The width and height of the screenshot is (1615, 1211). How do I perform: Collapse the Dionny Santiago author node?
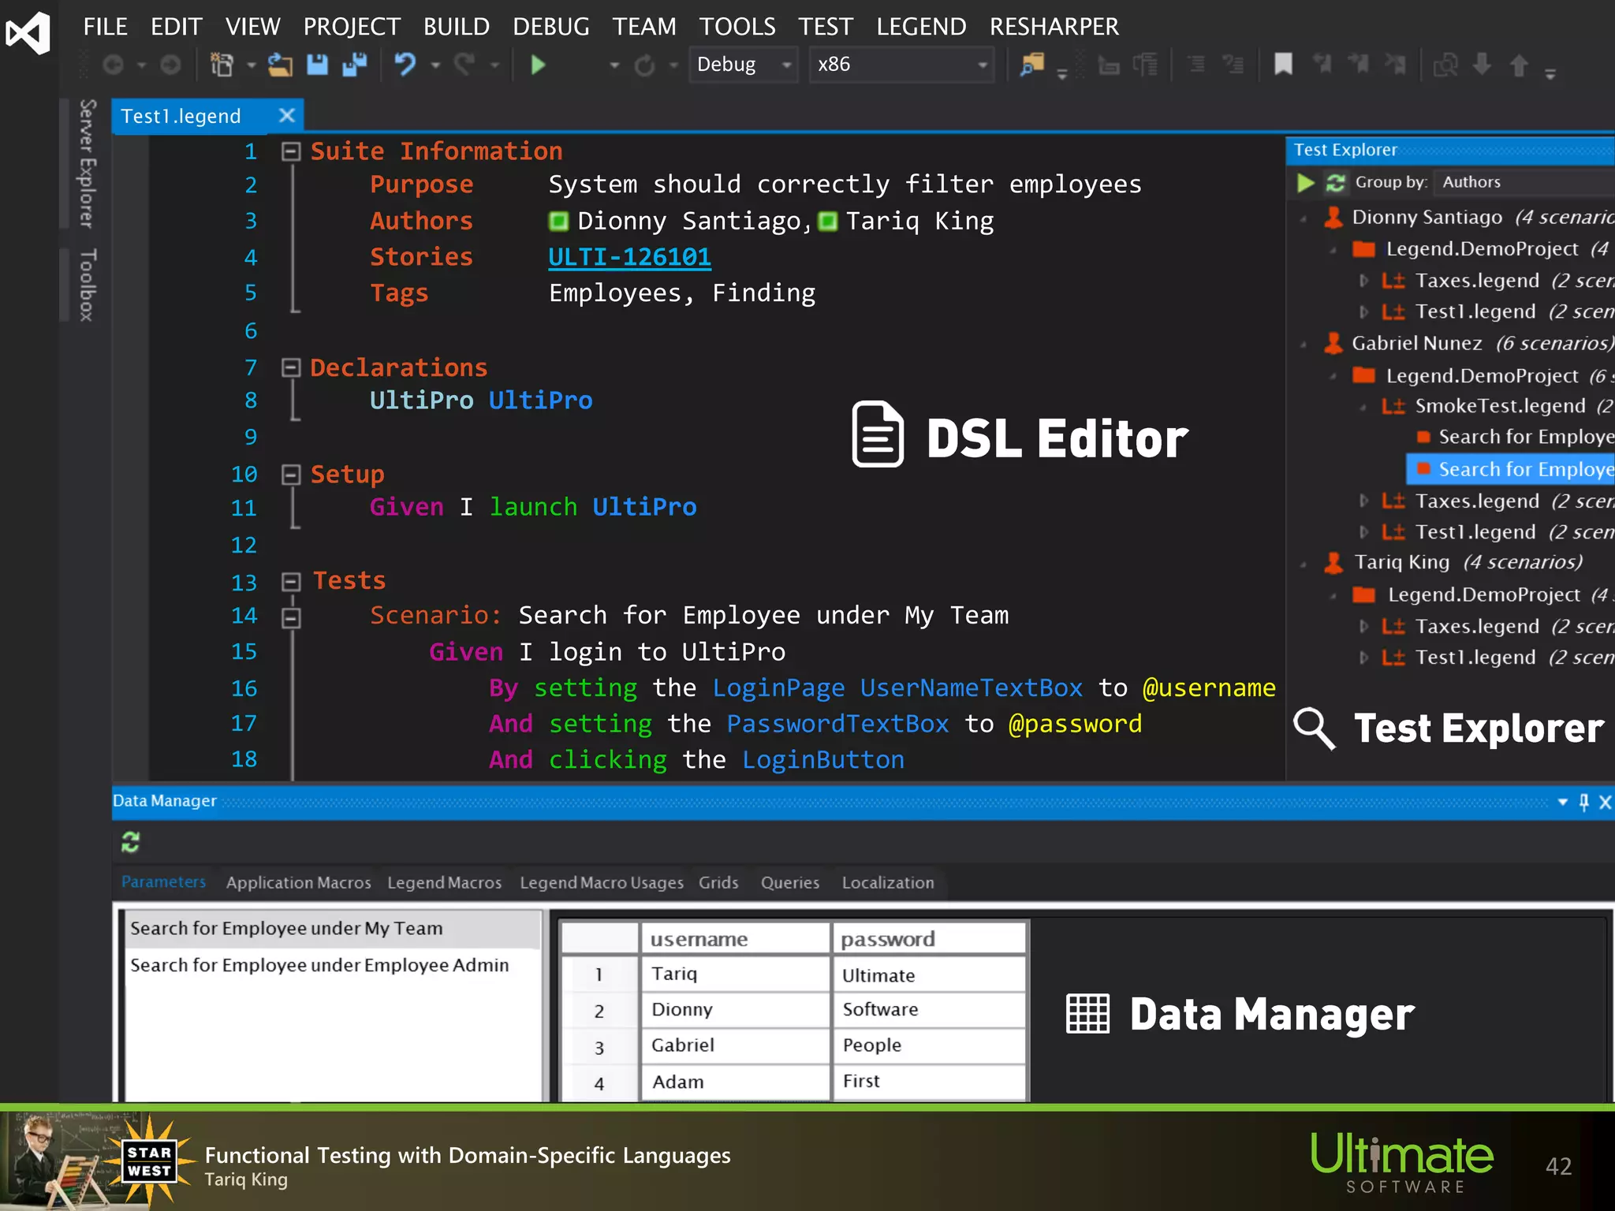click(x=1304, y=219)
